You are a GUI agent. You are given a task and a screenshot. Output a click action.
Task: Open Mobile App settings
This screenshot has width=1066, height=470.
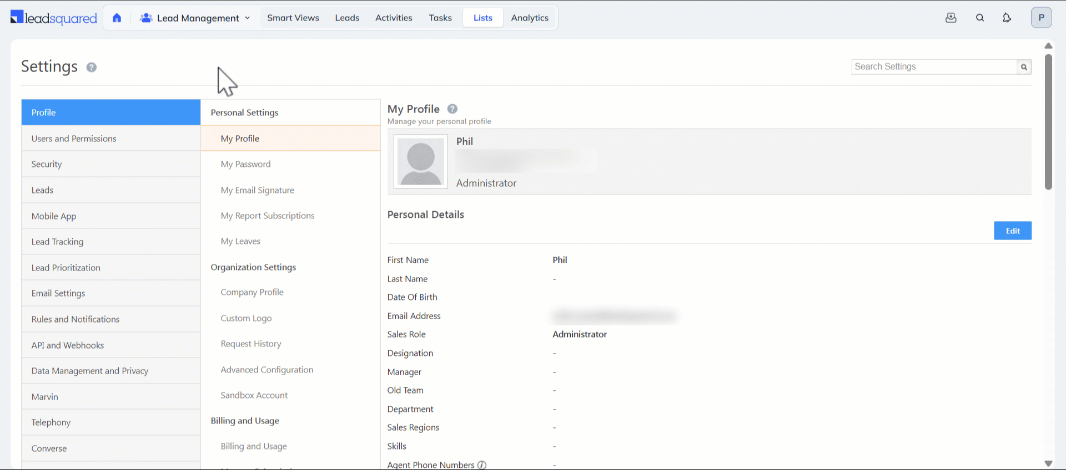(x=111, y=216)
